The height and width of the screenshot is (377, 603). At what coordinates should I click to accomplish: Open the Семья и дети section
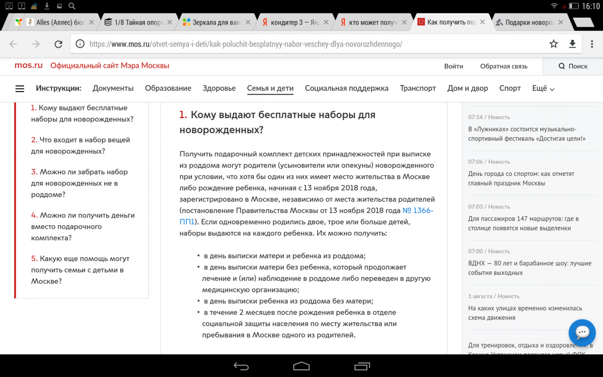pos(270,88)
